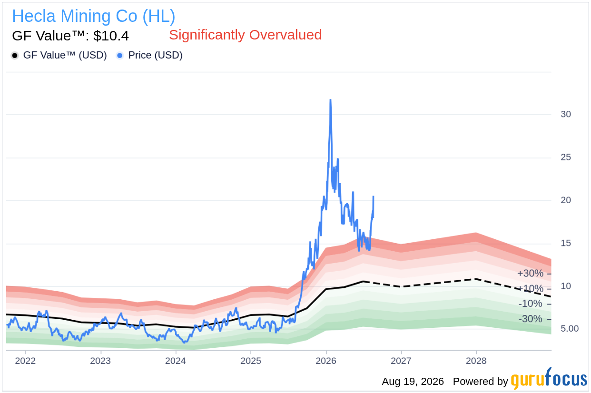
Task: Click the 30 y-axis value
Action: (566, 114)
